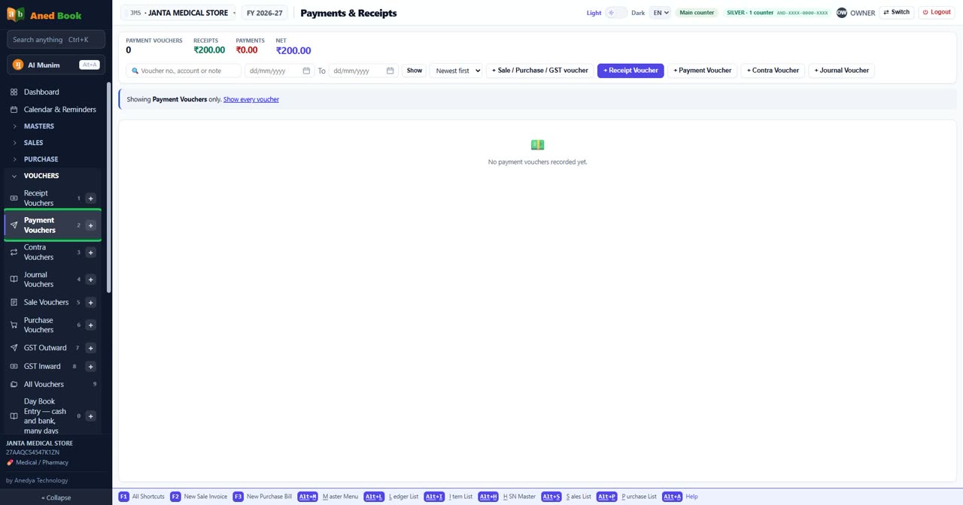Click the + Receipt Voucher button

pos(630,71)
